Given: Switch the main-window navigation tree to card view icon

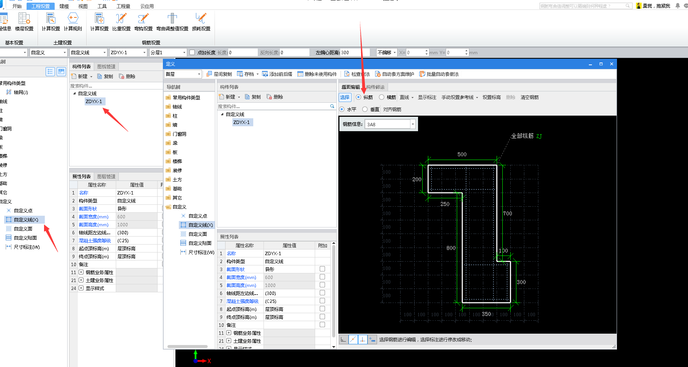Looking at the screenshot, I should point(62,72).
